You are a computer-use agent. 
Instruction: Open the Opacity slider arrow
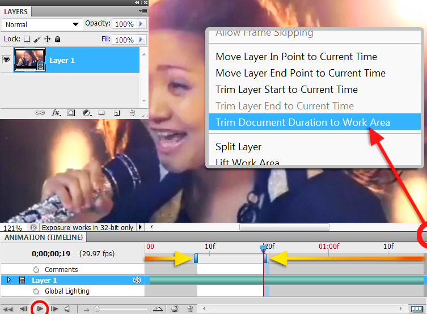pos(141,24)
